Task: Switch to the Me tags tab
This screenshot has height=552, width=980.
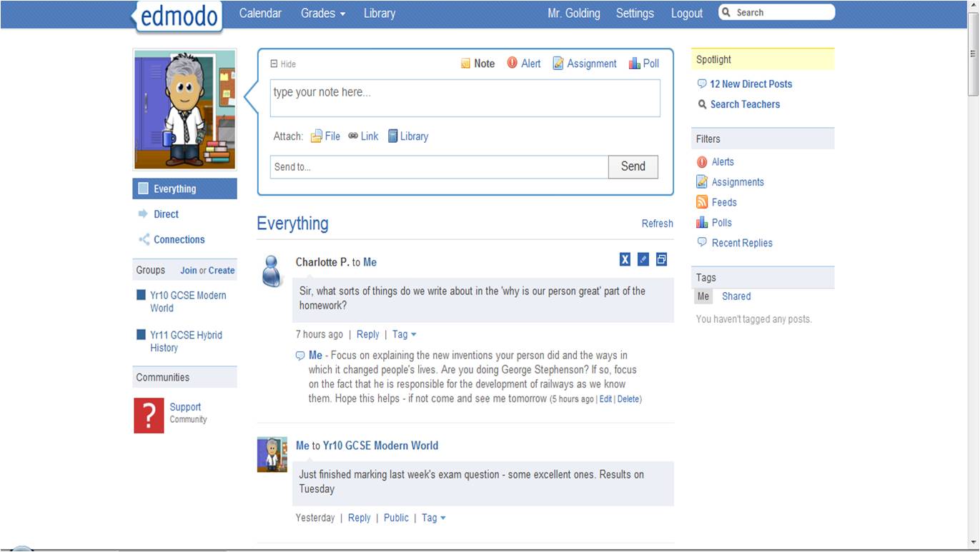Action: (x=703, y=296)
